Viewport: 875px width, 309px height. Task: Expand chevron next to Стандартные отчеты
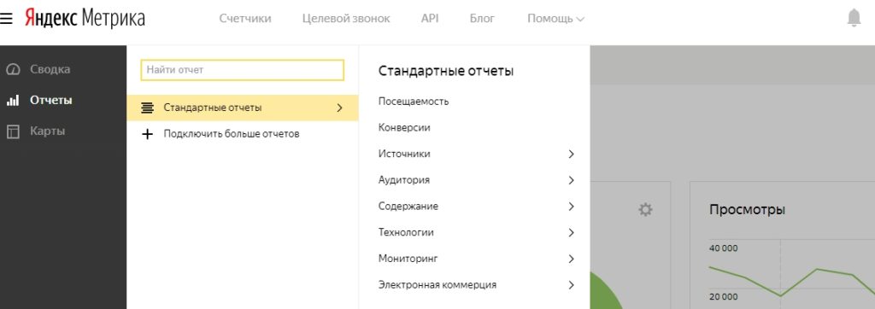[x=339, y=108]
